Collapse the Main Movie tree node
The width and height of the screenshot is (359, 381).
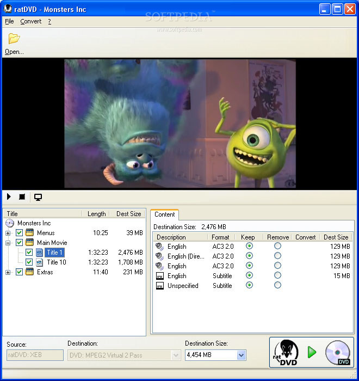click(x=8, y=243)
